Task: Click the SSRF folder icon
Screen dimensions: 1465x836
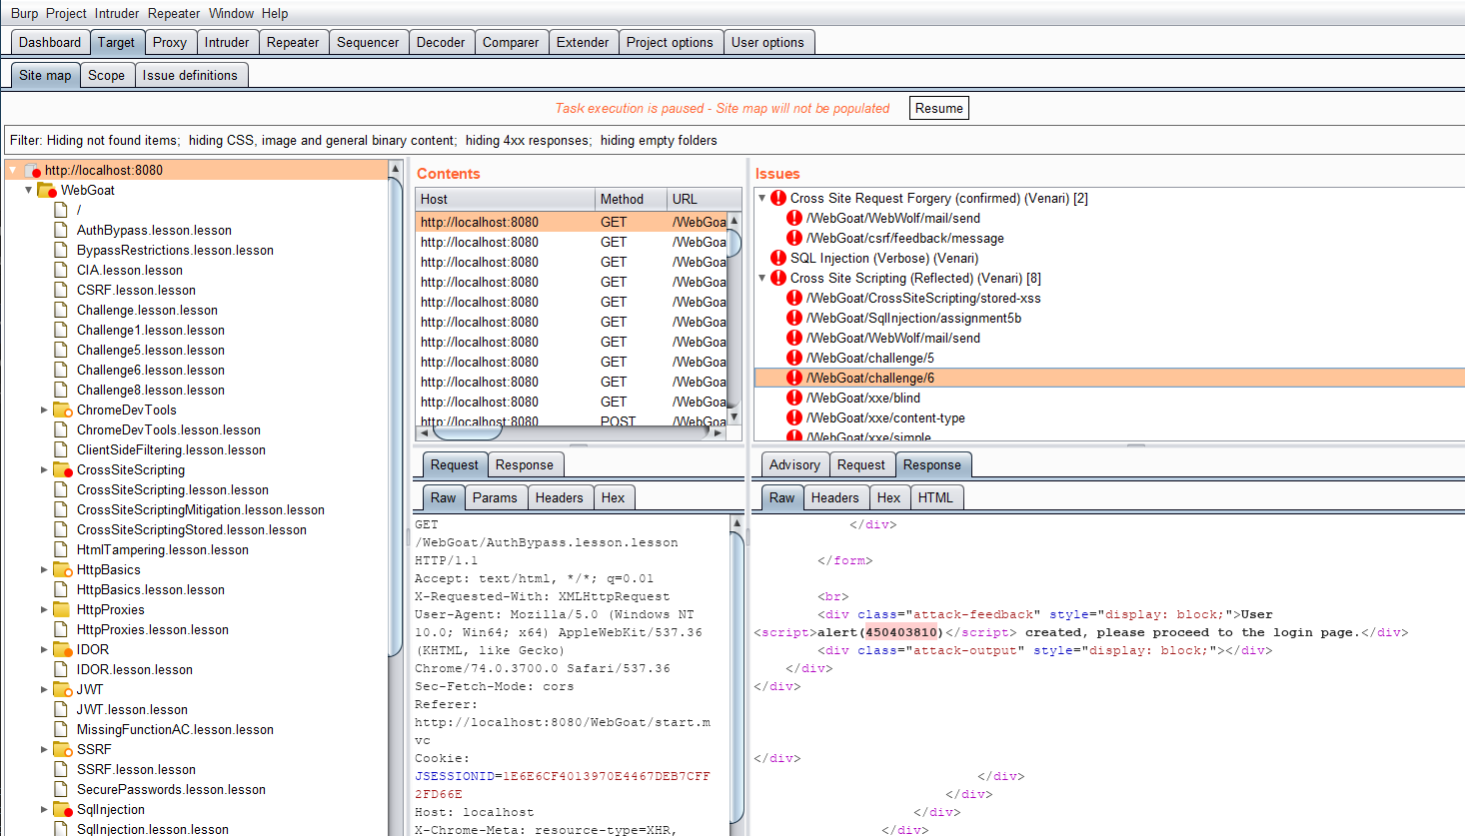Action: pos(62,749)
